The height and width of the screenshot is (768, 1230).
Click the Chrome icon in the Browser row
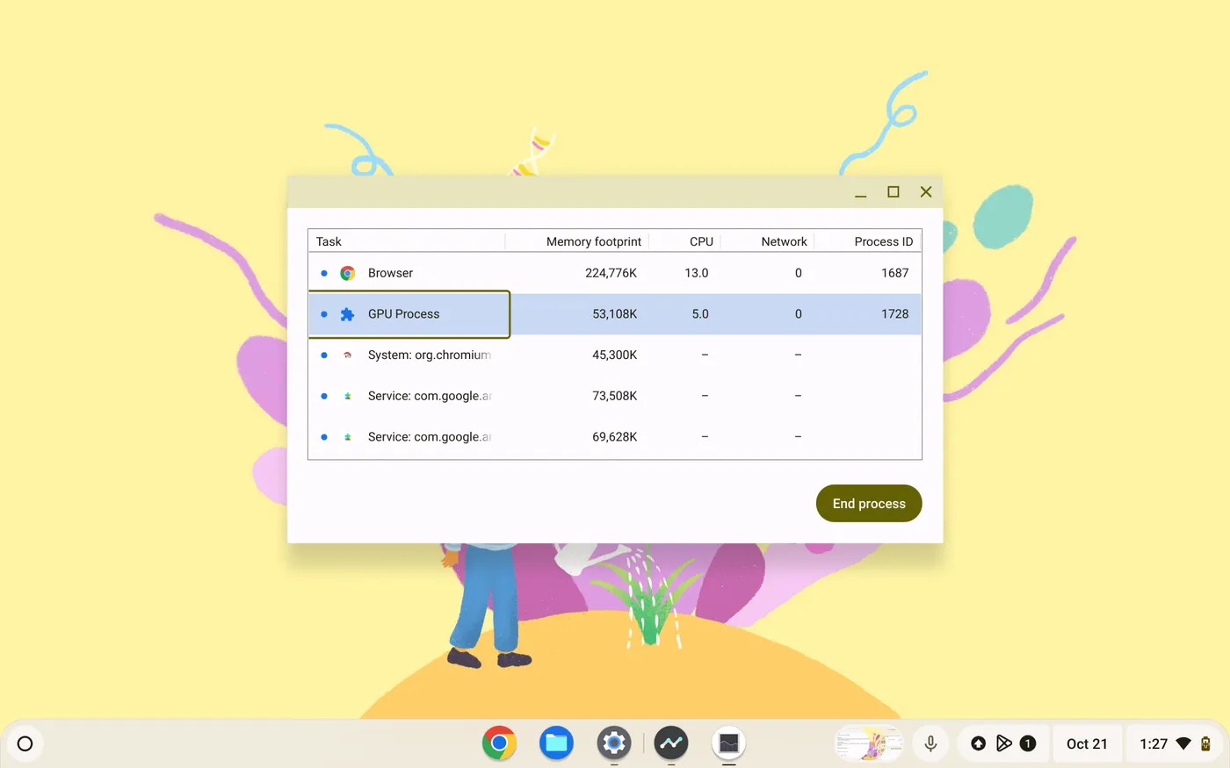(x=348, y=273)
